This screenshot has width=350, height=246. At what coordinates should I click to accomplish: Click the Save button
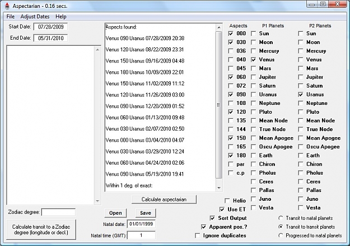point(146,213)
